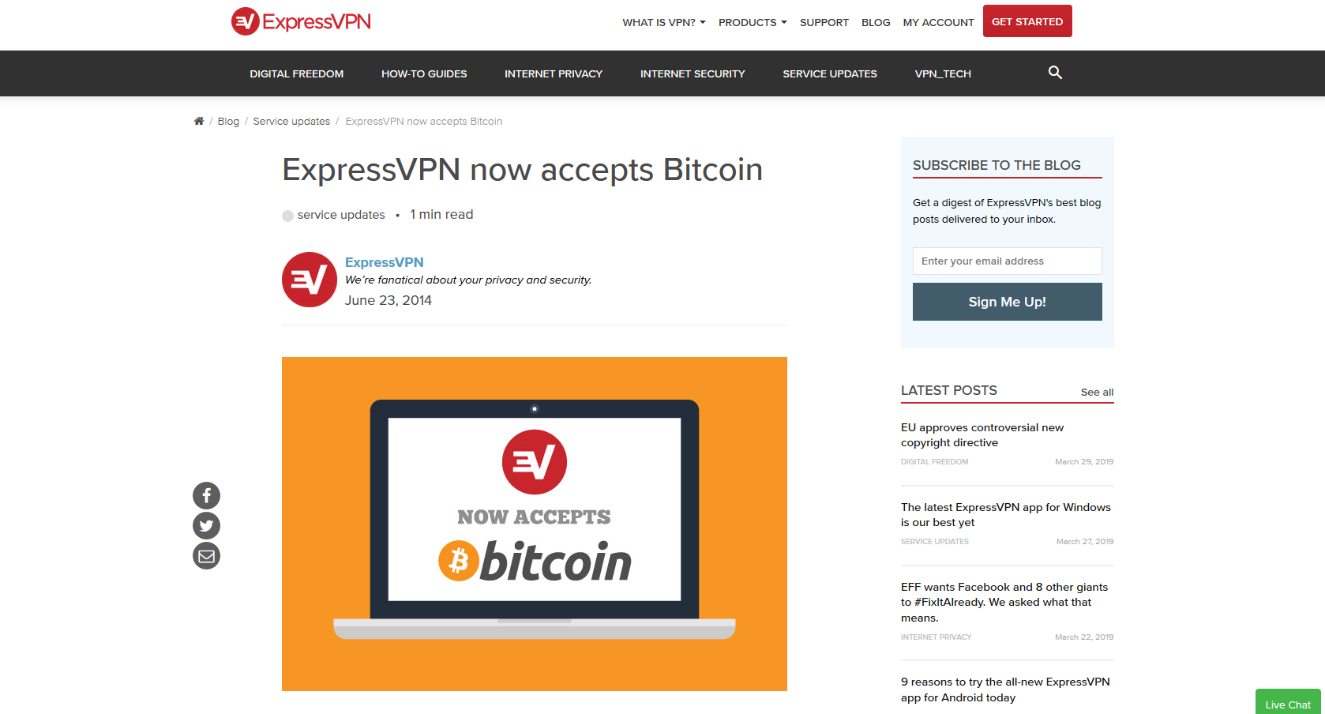Click the ExpressVPN logo in header
This screenshot has width=1325, height=714.
301,21
